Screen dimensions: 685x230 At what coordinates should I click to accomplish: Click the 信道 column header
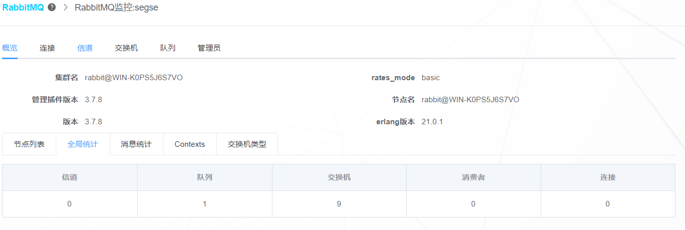[70, 177]
